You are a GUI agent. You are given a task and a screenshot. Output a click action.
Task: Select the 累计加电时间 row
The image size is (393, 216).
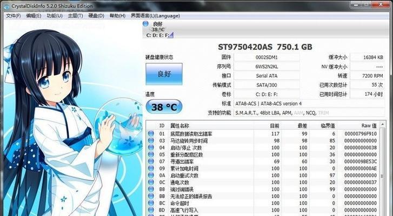[x=262, y=168]
